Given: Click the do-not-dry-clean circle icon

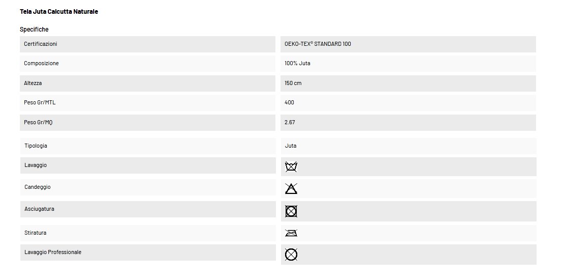Looking at the screenshot, I should pos(291,255).
